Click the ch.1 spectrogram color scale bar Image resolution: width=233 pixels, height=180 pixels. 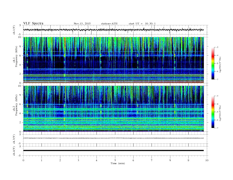pyautogui.click(x=213, y=63)
